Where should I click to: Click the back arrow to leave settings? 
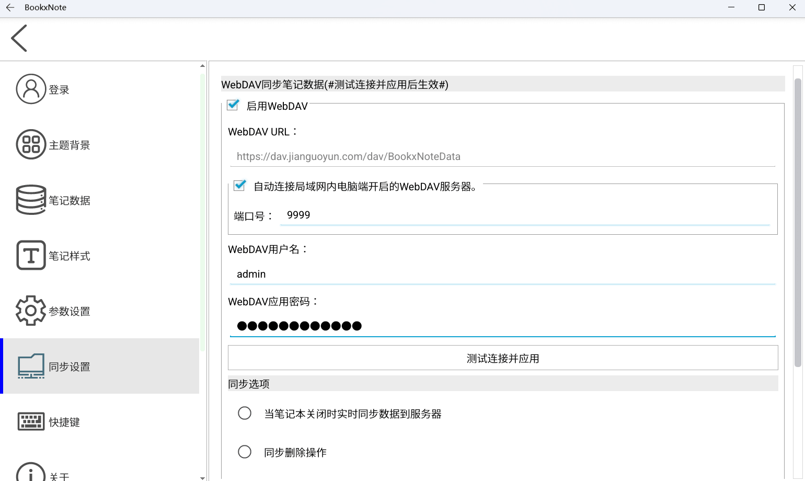[19, 38]
